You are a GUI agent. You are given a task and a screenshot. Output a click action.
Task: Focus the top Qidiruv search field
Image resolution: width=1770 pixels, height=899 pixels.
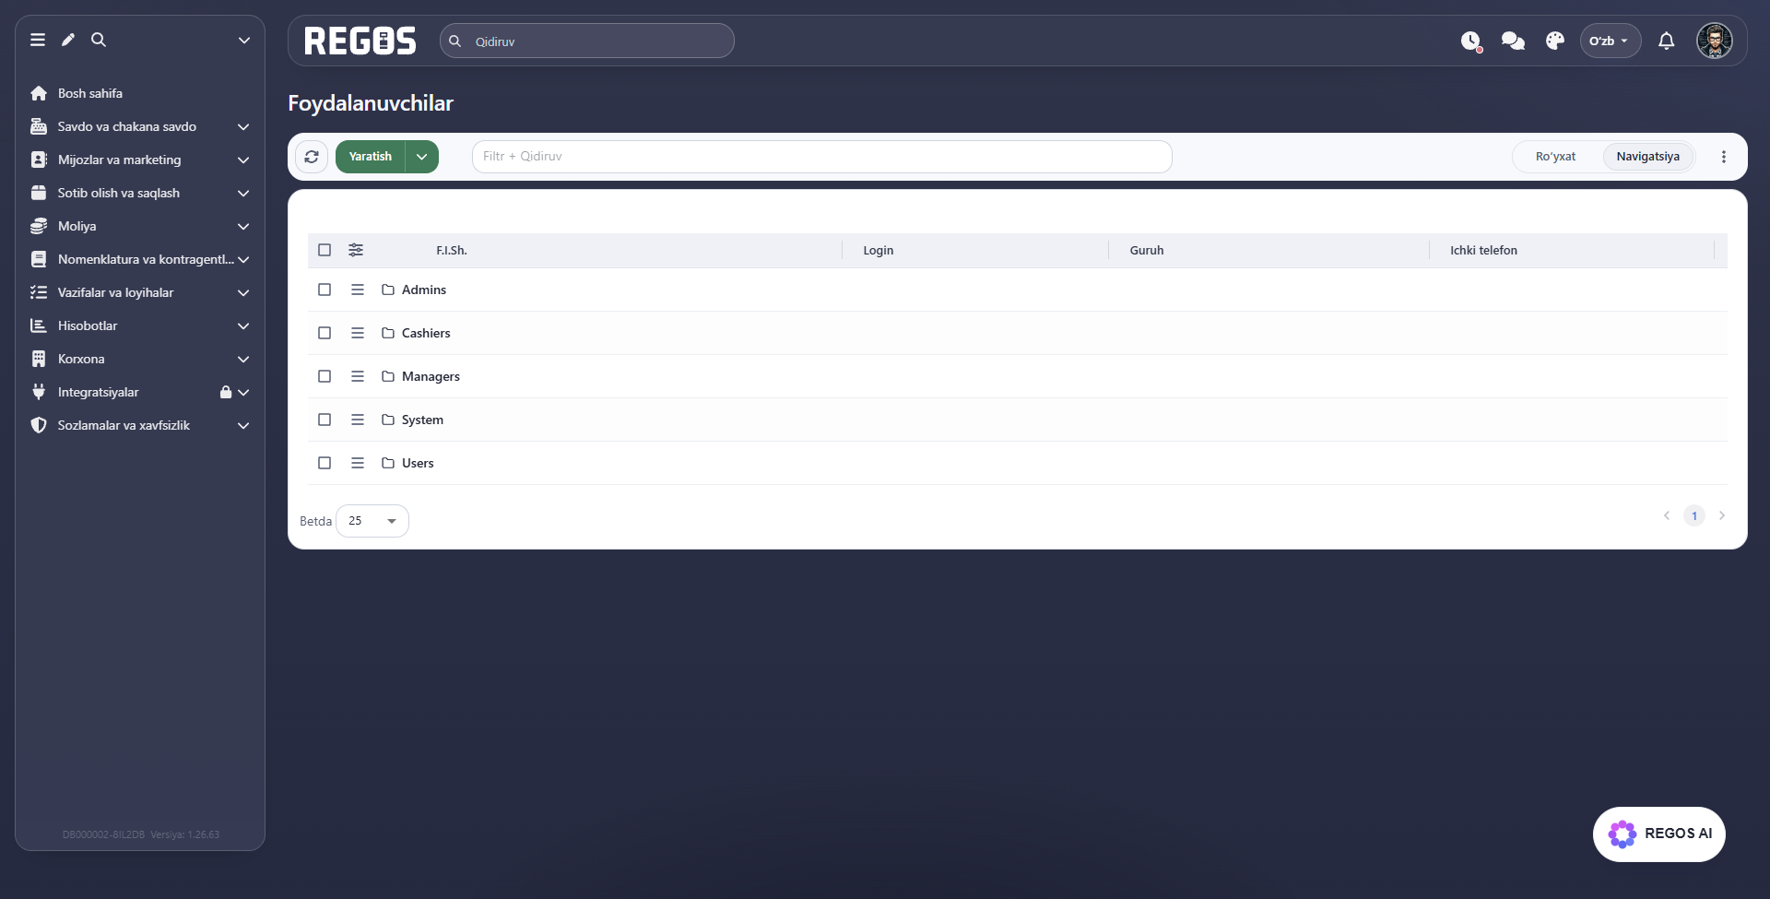587,41
